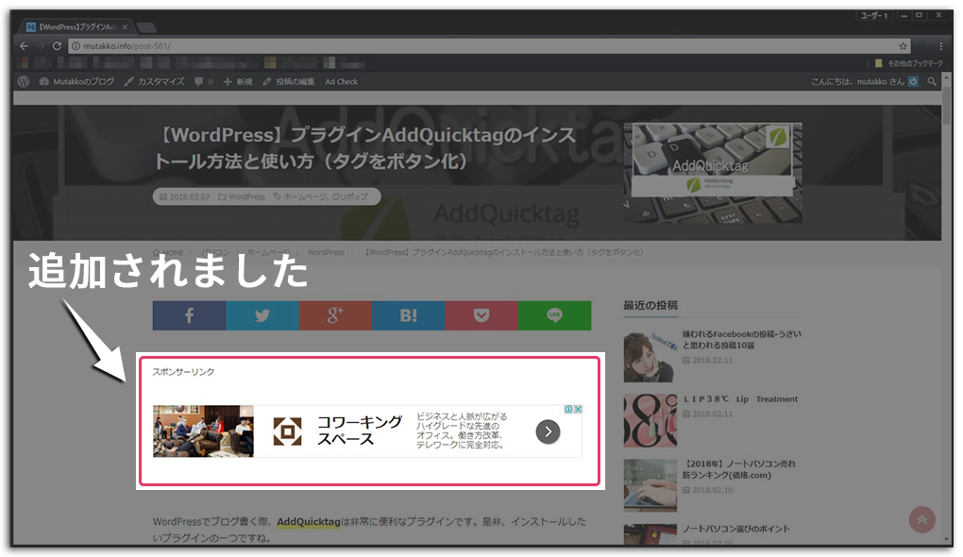
Task: Click Ad Check in the admin bar
Action: (x=341, y=81)
